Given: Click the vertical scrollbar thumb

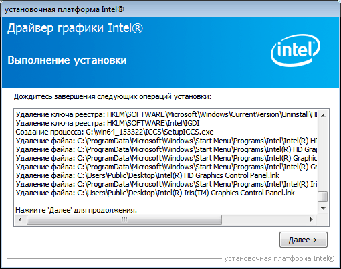Looking at the screenshot, I should pyautogui.click(x=322, y=197).
